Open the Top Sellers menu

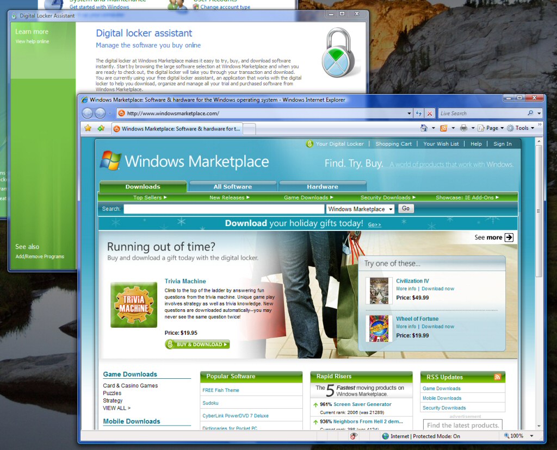150,197
